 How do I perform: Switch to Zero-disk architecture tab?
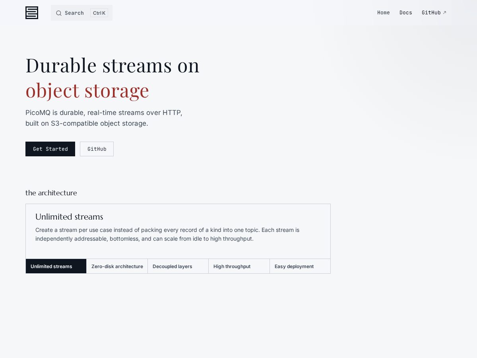[117, 266]
